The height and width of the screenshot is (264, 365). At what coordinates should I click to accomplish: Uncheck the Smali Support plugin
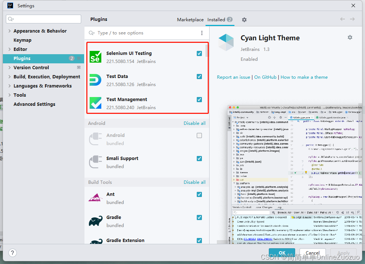[199, 159]
